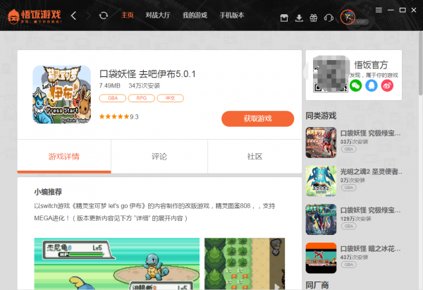Click the five-star rating
This screenshot has height=290, width=423.
[x=114, y=116]
